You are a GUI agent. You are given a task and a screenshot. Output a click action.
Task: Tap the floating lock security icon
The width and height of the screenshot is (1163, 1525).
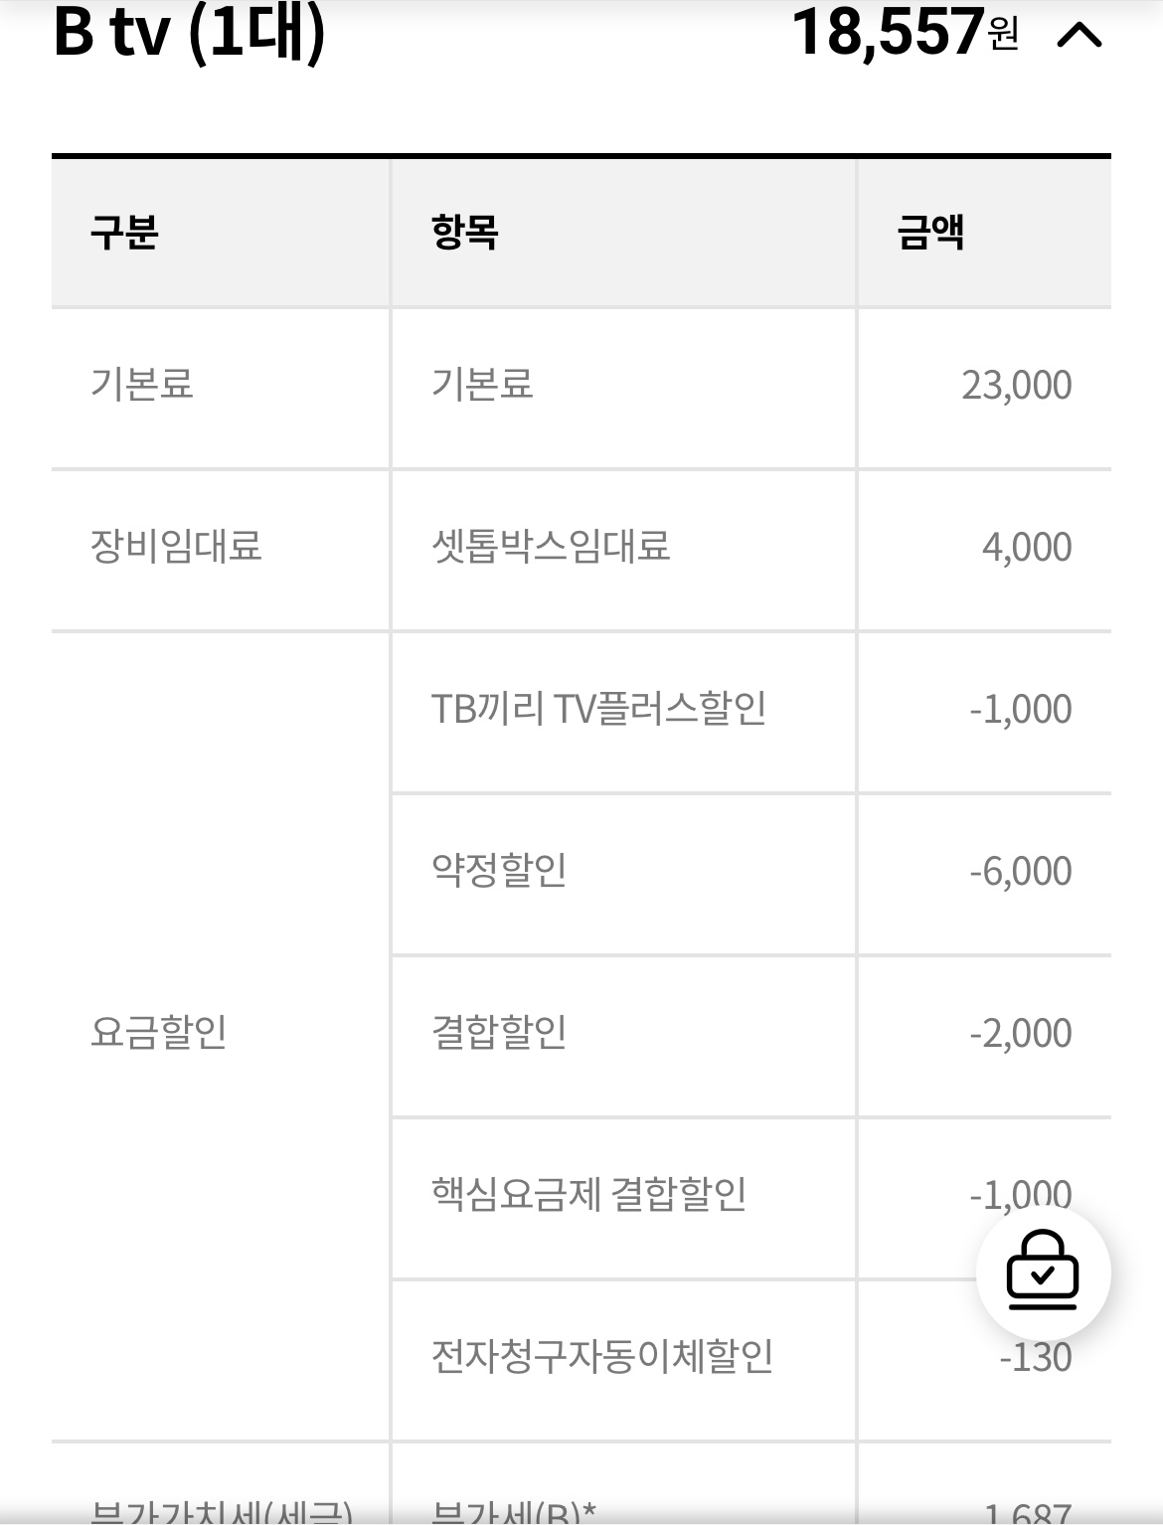1043,1271
